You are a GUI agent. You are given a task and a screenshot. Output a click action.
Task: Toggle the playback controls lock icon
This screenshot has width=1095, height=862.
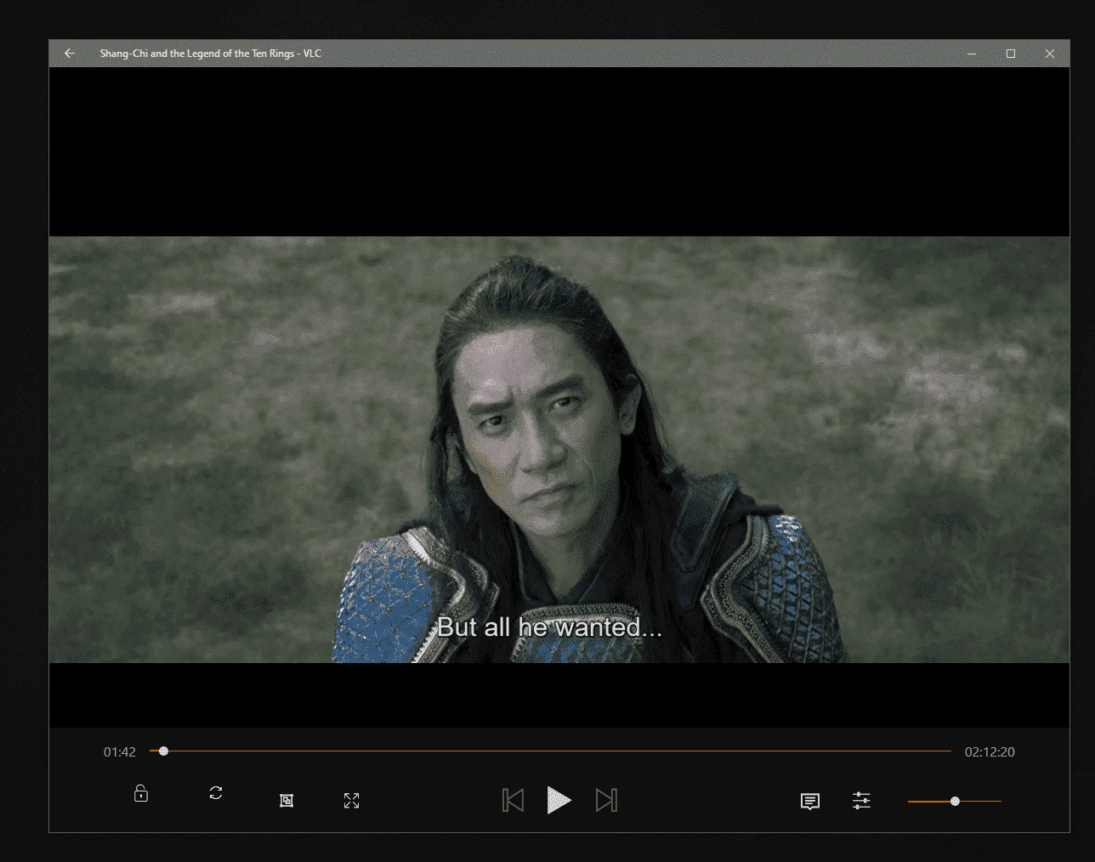click(x=141, y=793)
